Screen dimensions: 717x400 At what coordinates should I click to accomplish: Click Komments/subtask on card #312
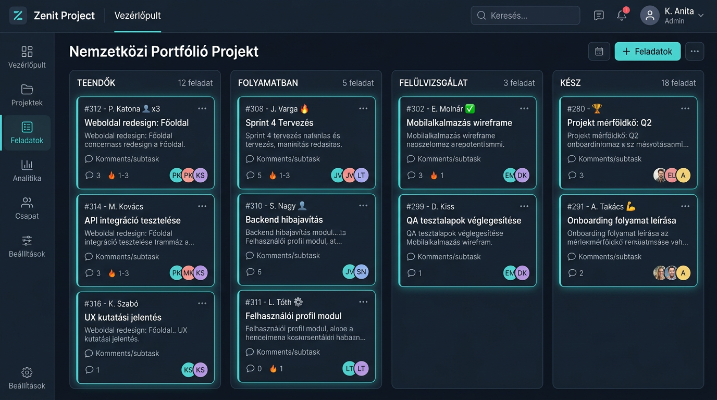(122, 159)
